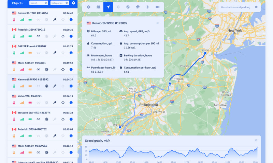The width and height of the screenshot is (273, 163).
Task: Click the Philadelphia label on the map
Action: click(x=148, y=105)
